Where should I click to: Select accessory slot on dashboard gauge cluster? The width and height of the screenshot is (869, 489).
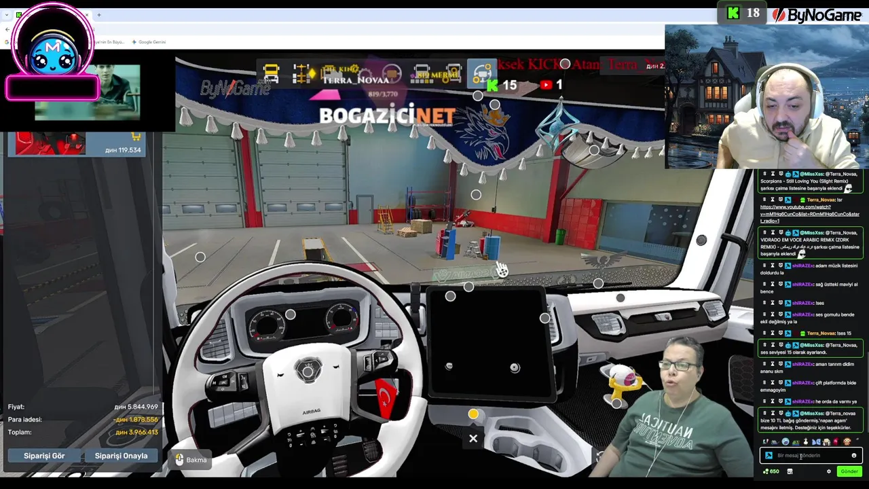(291, 314)
